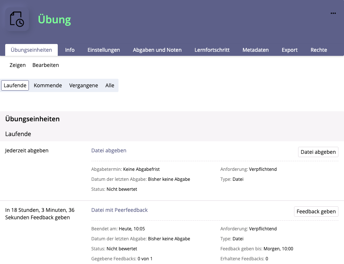344x264 pixels.
Task: Go to Abgaben und Noten tab
Action: (x=157, y=50)
